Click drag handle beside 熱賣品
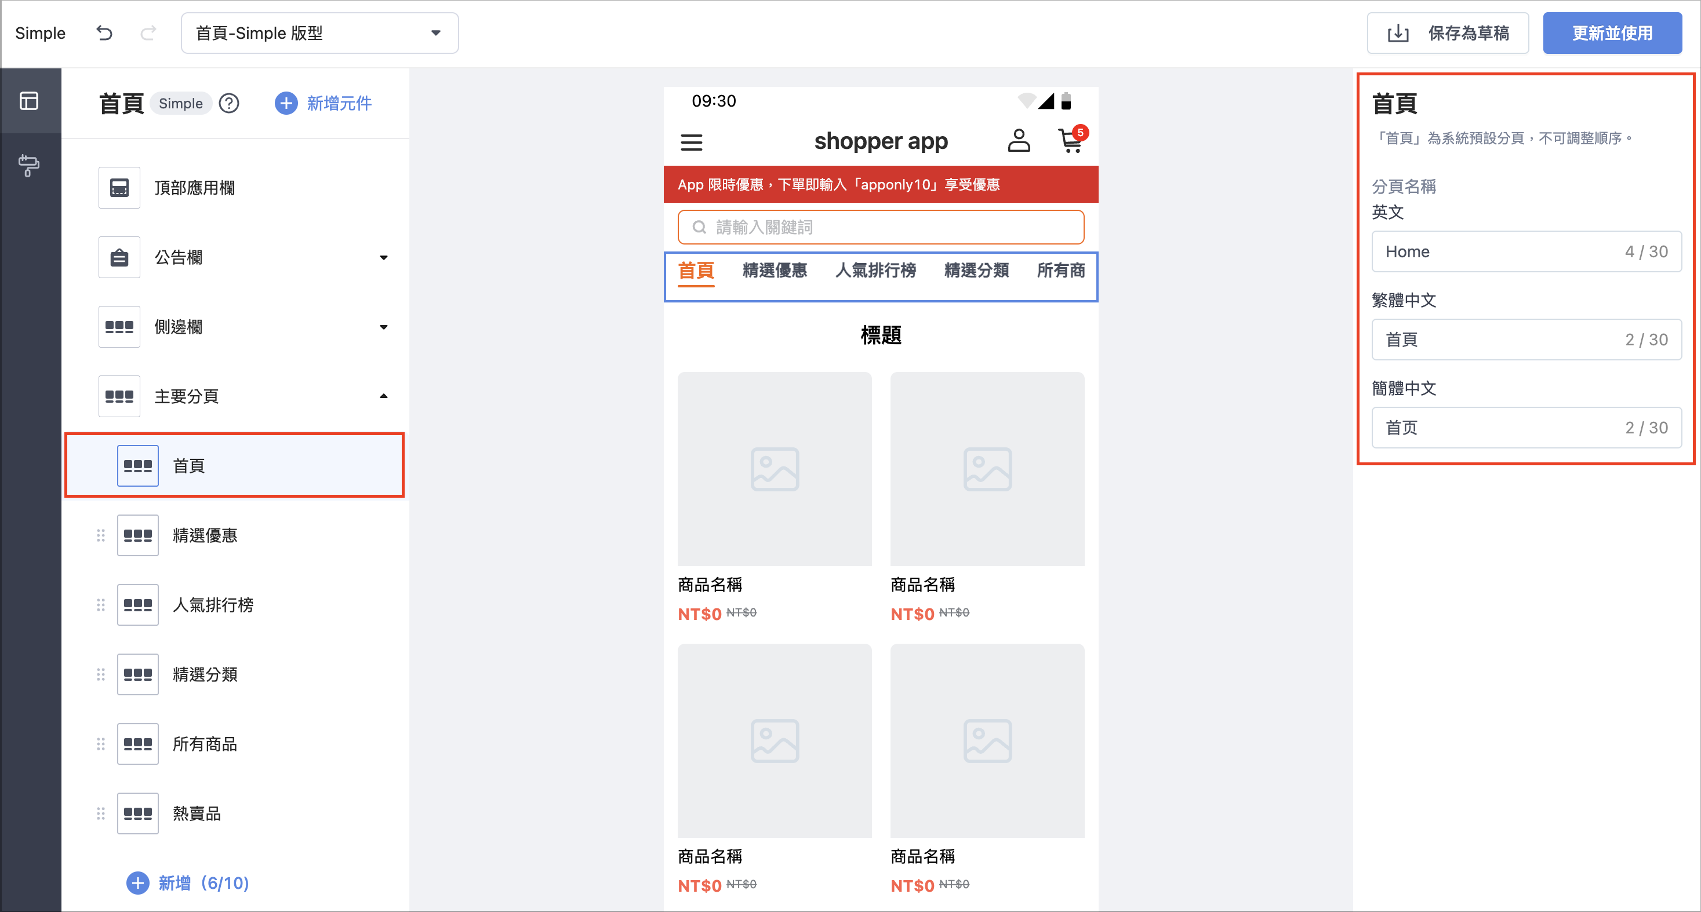 tap(100, 813)
